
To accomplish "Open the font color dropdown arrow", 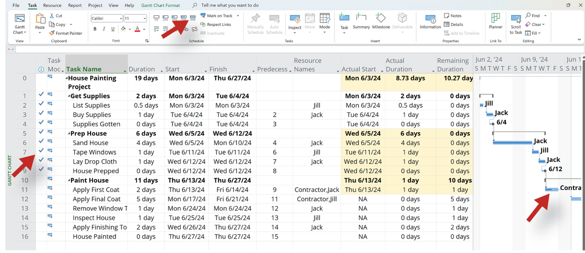I will click(143, 29).
